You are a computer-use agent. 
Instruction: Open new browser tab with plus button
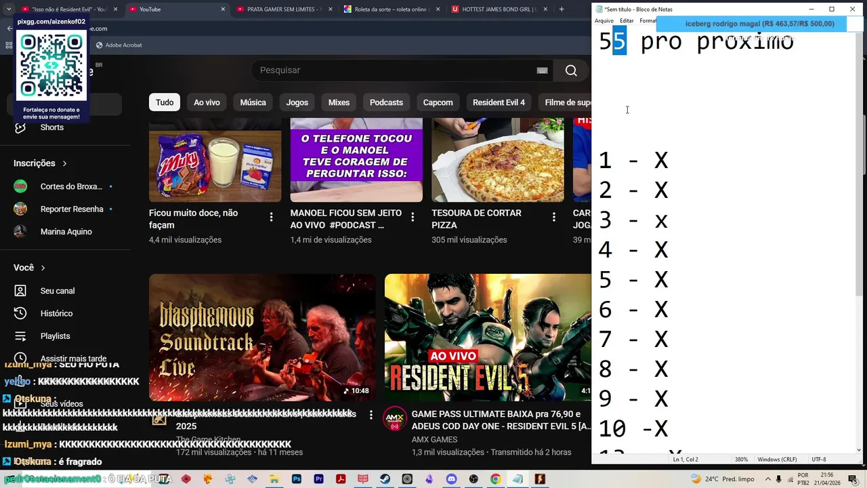562,9
